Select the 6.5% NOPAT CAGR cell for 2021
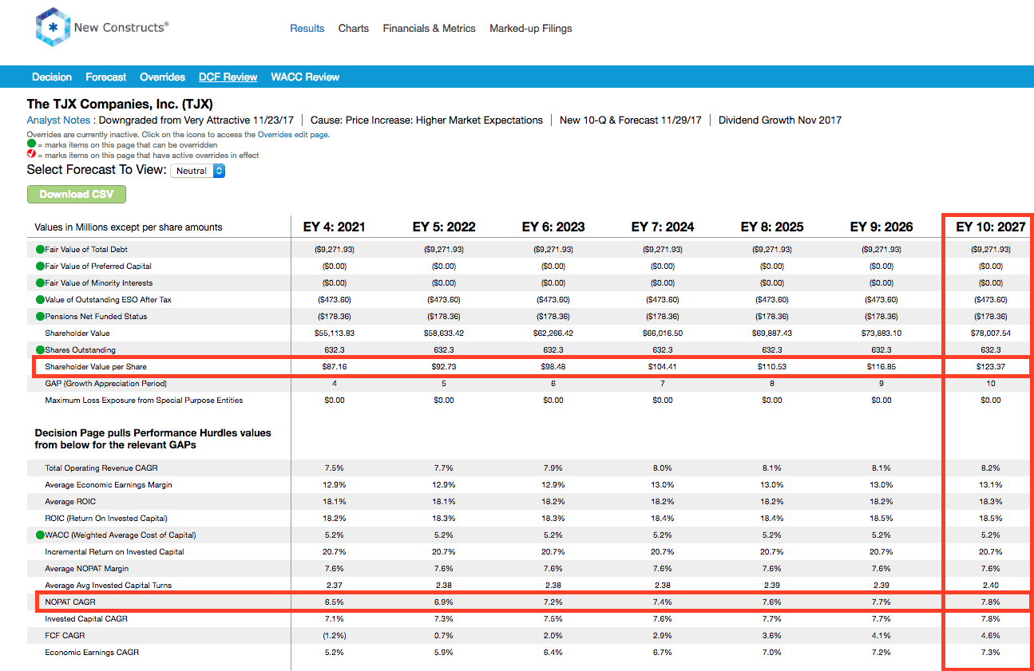The height and width of the screenshot is (671, 1034). coord(335,602)
